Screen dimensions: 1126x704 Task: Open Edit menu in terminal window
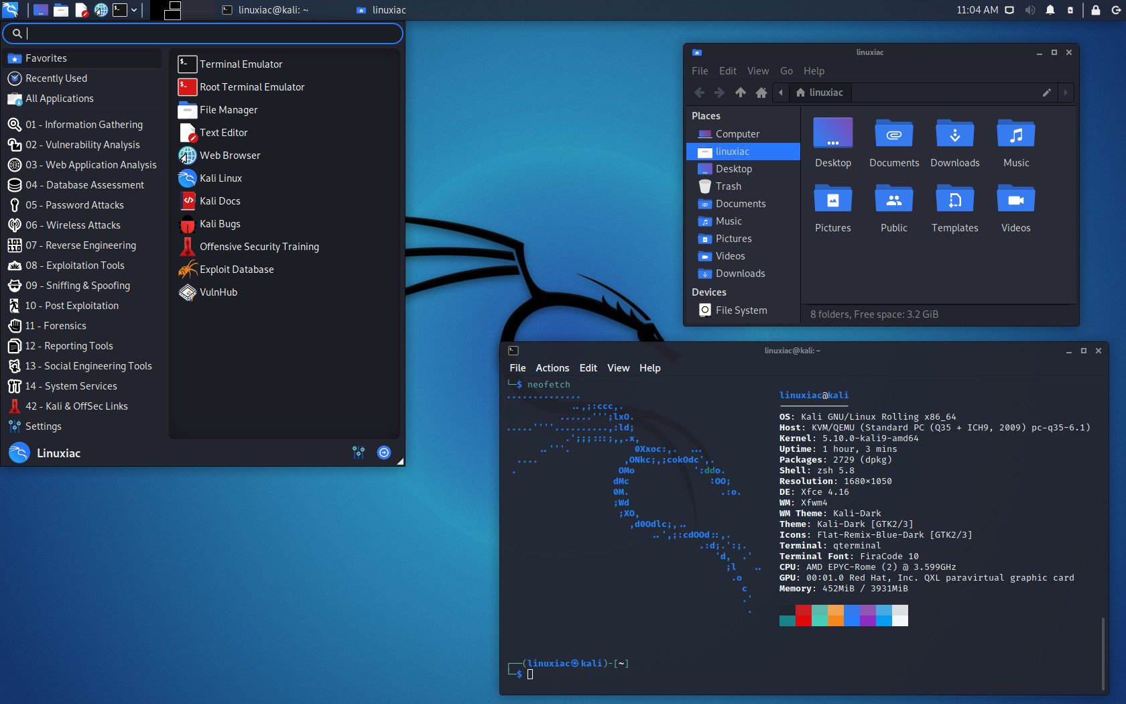click(x=588, y=368)
